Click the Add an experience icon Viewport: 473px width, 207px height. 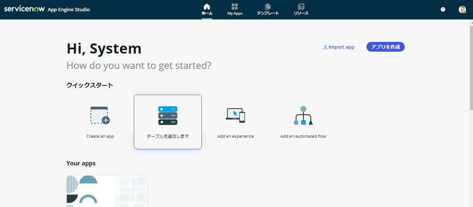[x=236, y=115]
